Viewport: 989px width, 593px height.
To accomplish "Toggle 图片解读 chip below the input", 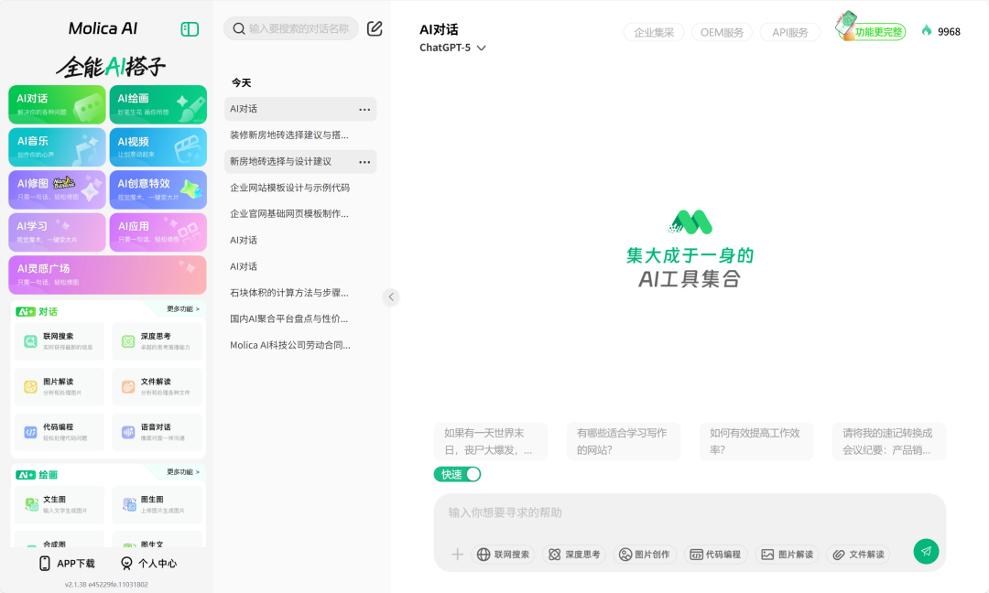I will 788,555.
